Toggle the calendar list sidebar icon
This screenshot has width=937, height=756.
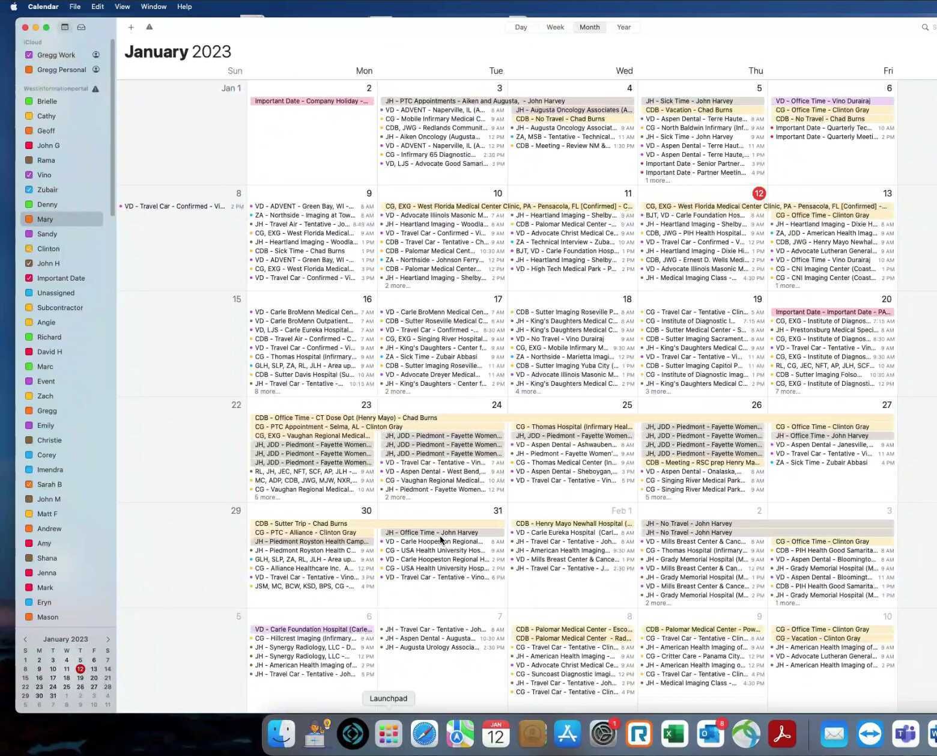[x=64, y=27]
